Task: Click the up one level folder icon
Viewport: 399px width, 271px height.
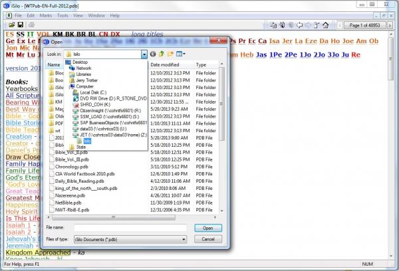Action: pyautogui.click(x=161, y=53)
